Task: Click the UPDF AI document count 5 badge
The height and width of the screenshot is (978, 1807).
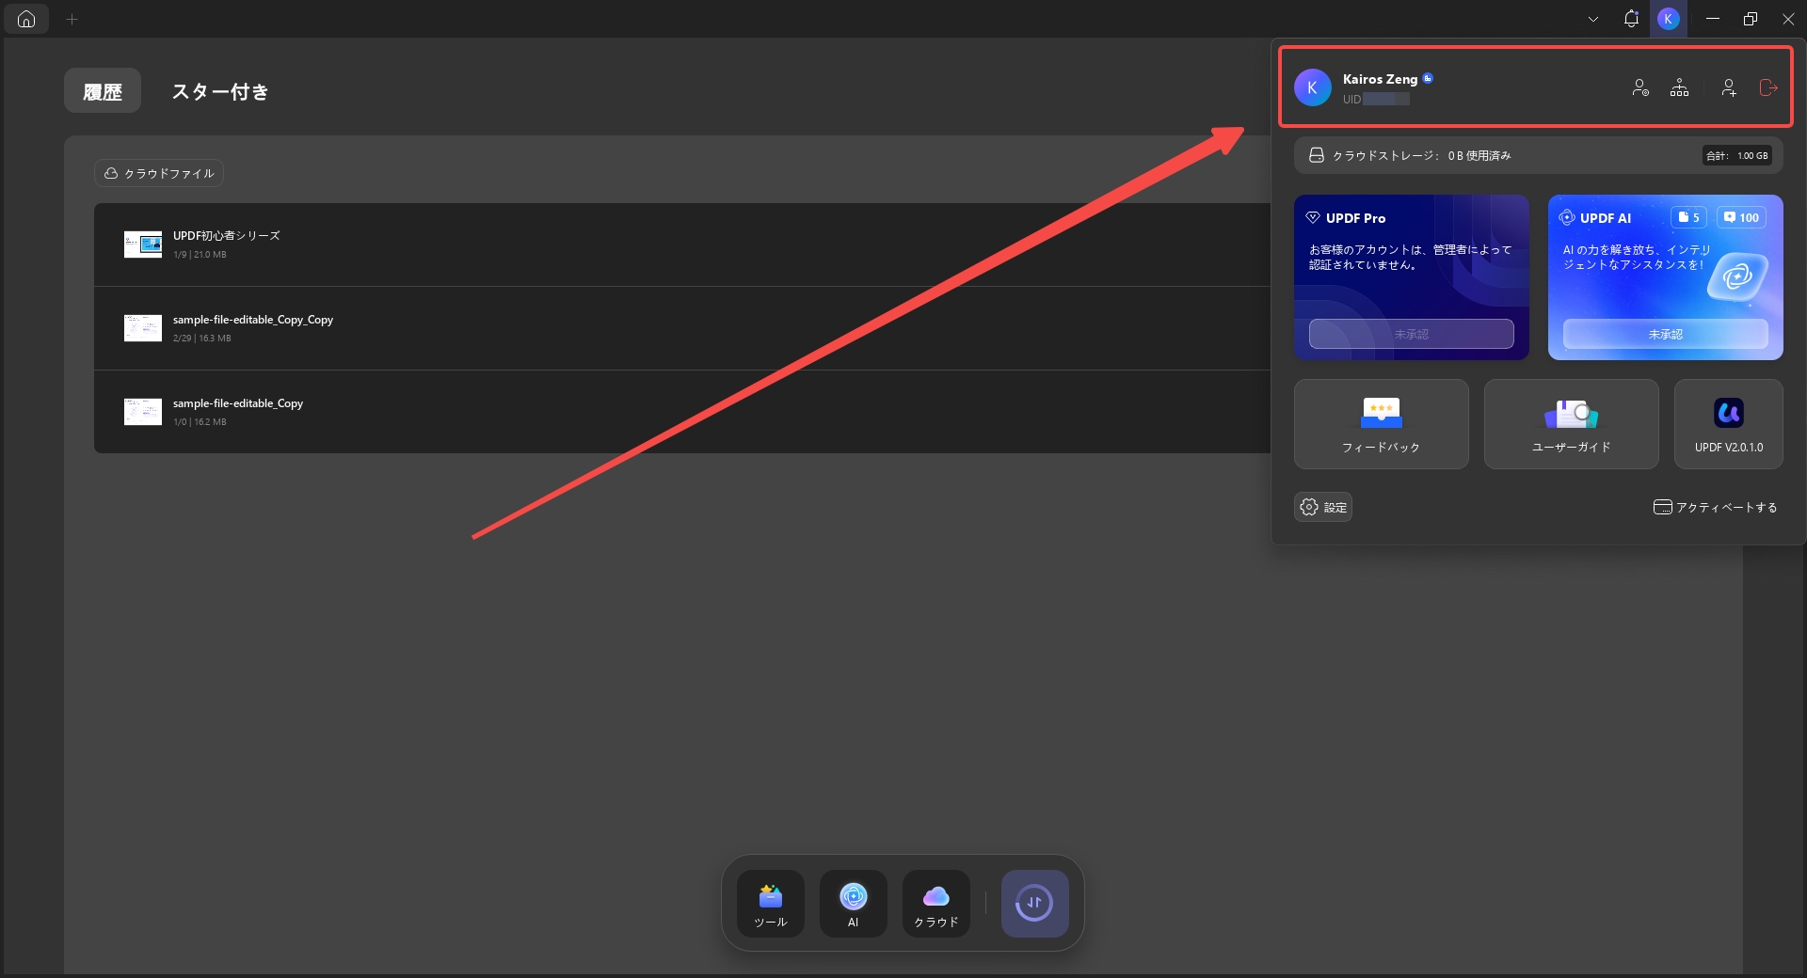Action: pyautogui.click(x=1689, y=217)
